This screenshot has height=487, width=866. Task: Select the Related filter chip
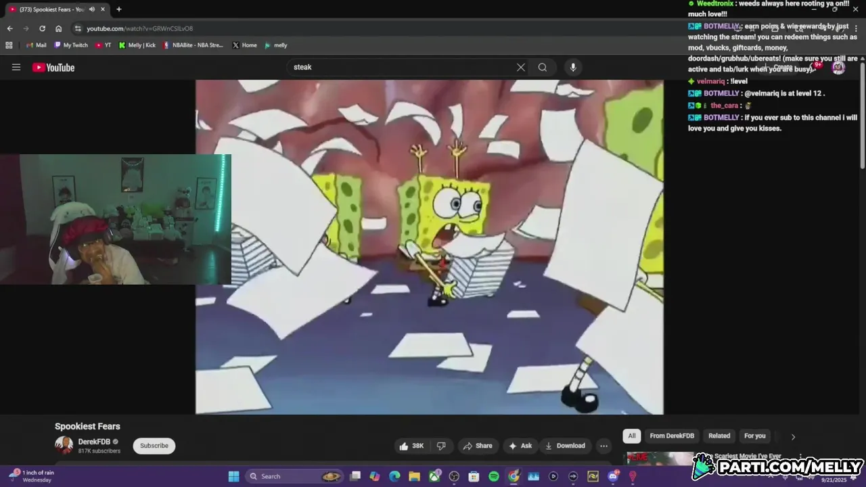click(x=719, y=436)
